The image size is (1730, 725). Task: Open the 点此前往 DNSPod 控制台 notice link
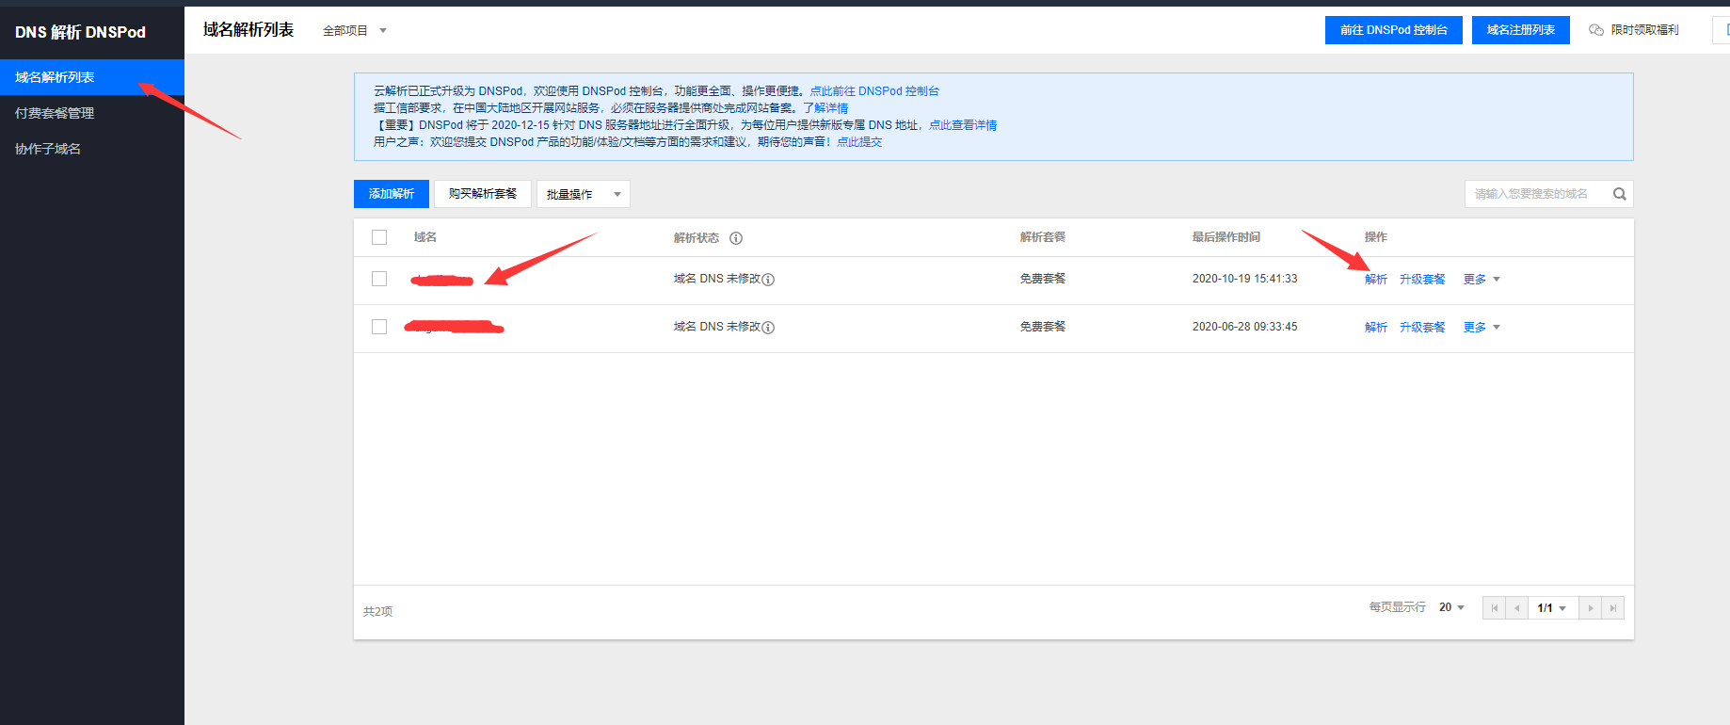point(874,91)
